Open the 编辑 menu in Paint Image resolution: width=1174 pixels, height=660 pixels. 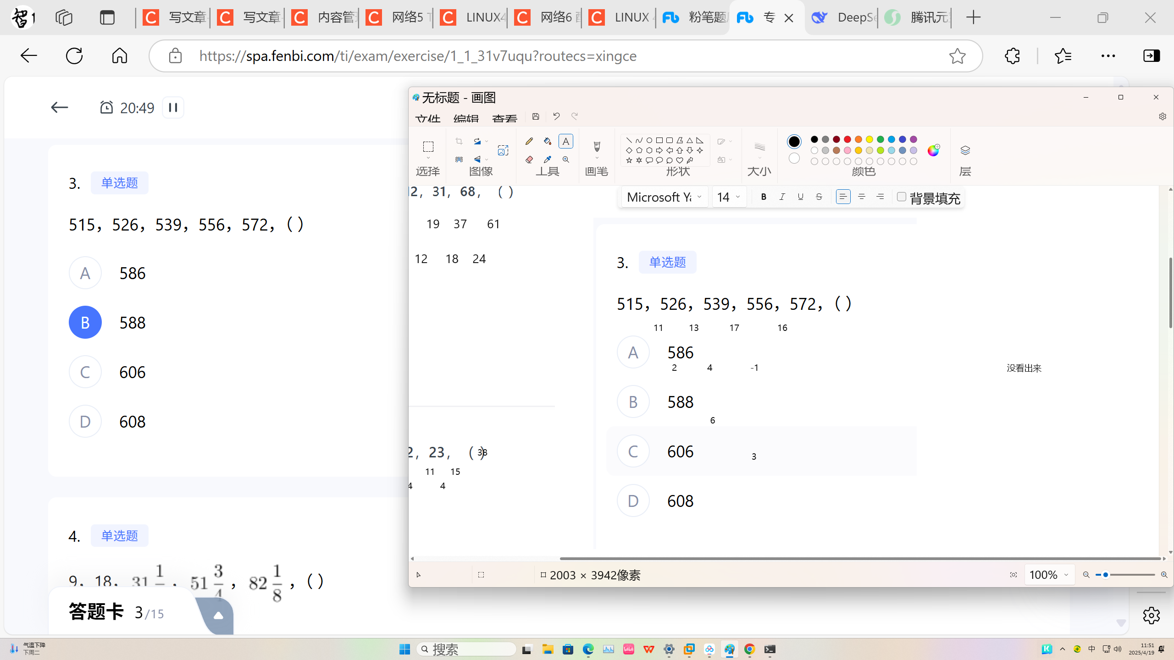coord(466,119)
